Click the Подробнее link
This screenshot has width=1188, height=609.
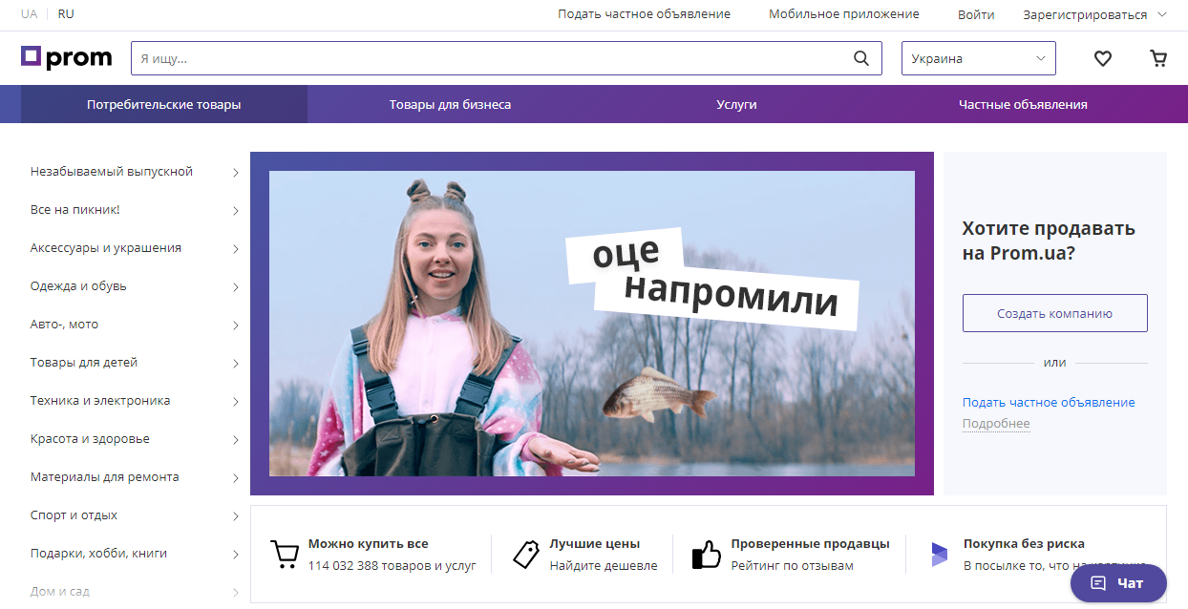click(x=996, y=424)
